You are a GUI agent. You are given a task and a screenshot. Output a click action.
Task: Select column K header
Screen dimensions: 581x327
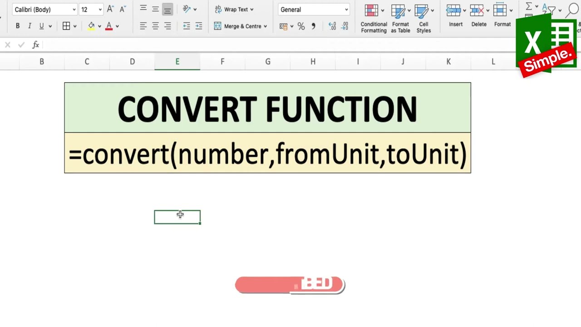(448, 62)
